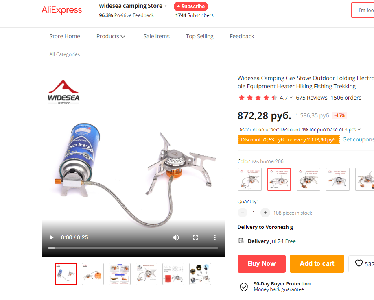The height and width of the screenshot is (300, 374).
Task: Open the Top Selling tab
Action: [x=200, y=36]
